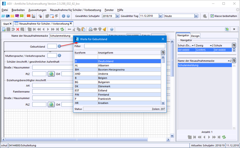Click the green refresh icon under the Navigator list
The width and height of the screenshot is (240, 148).
coord(224,137)
